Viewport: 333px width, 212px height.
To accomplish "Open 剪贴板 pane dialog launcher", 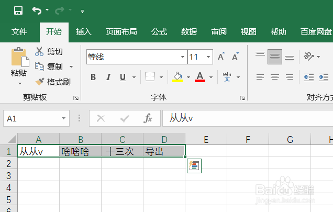I will point(76,98).
